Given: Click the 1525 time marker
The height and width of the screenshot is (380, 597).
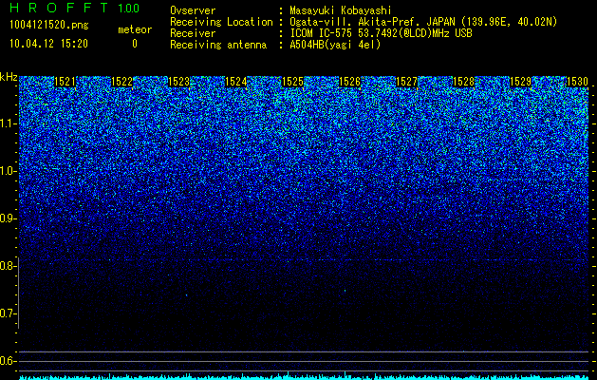Looking at the screenshot, I should 292,82.
